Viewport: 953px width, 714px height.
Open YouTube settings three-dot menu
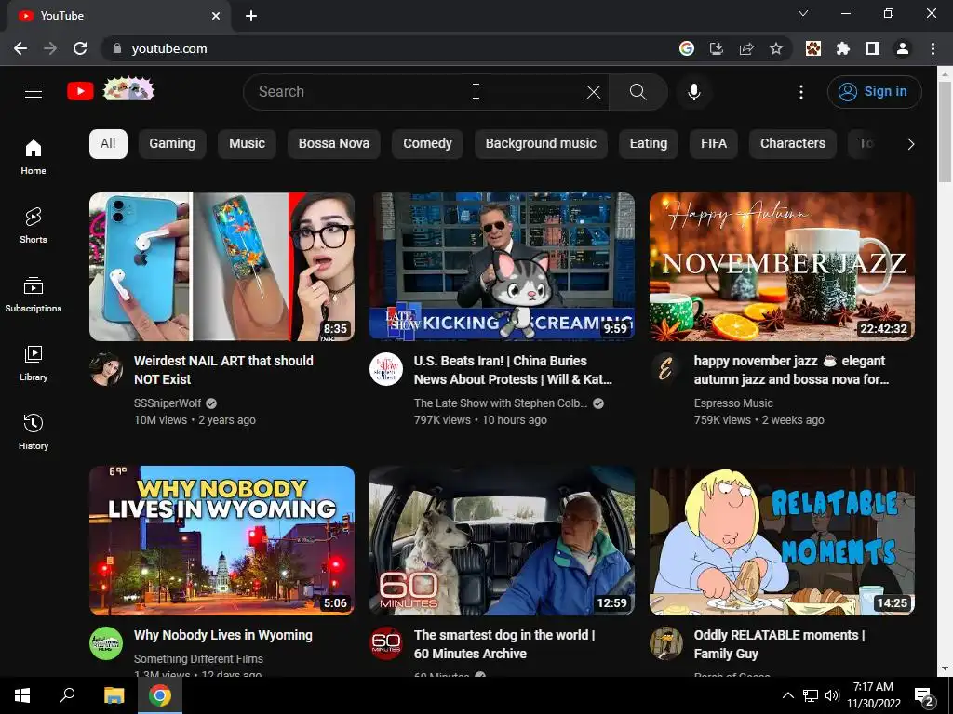click(x=801, y=92)
